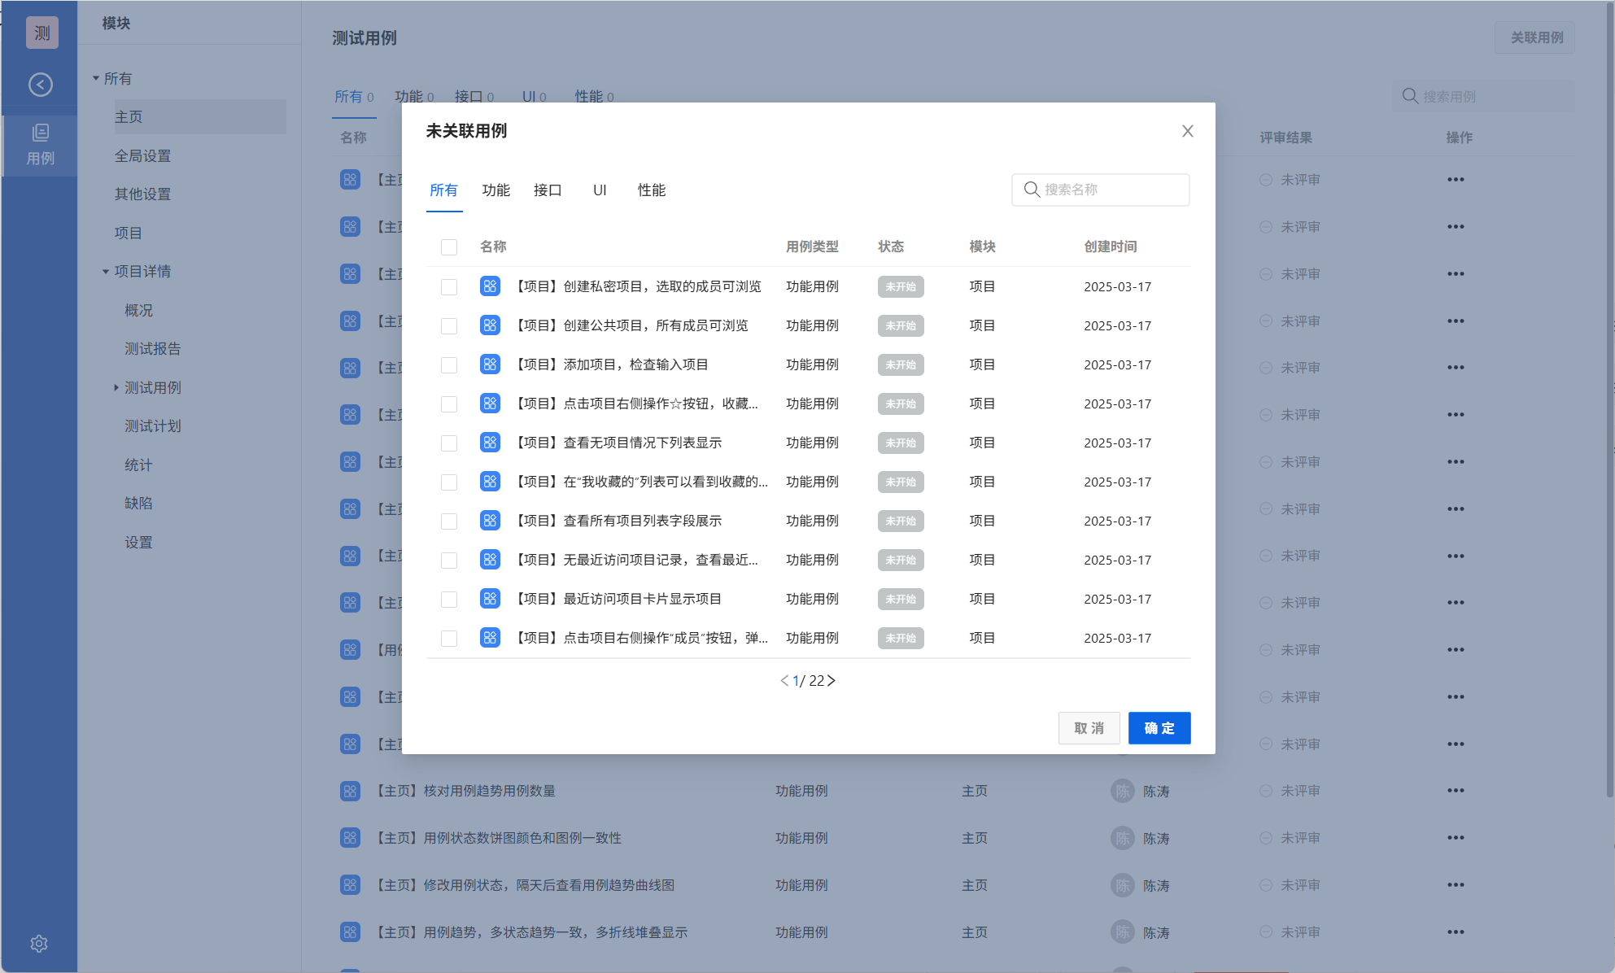1615x973 pixels.
Task: Click case icon for 查看无项目情况下列表显示 row
Action: (x=490, y=443)
